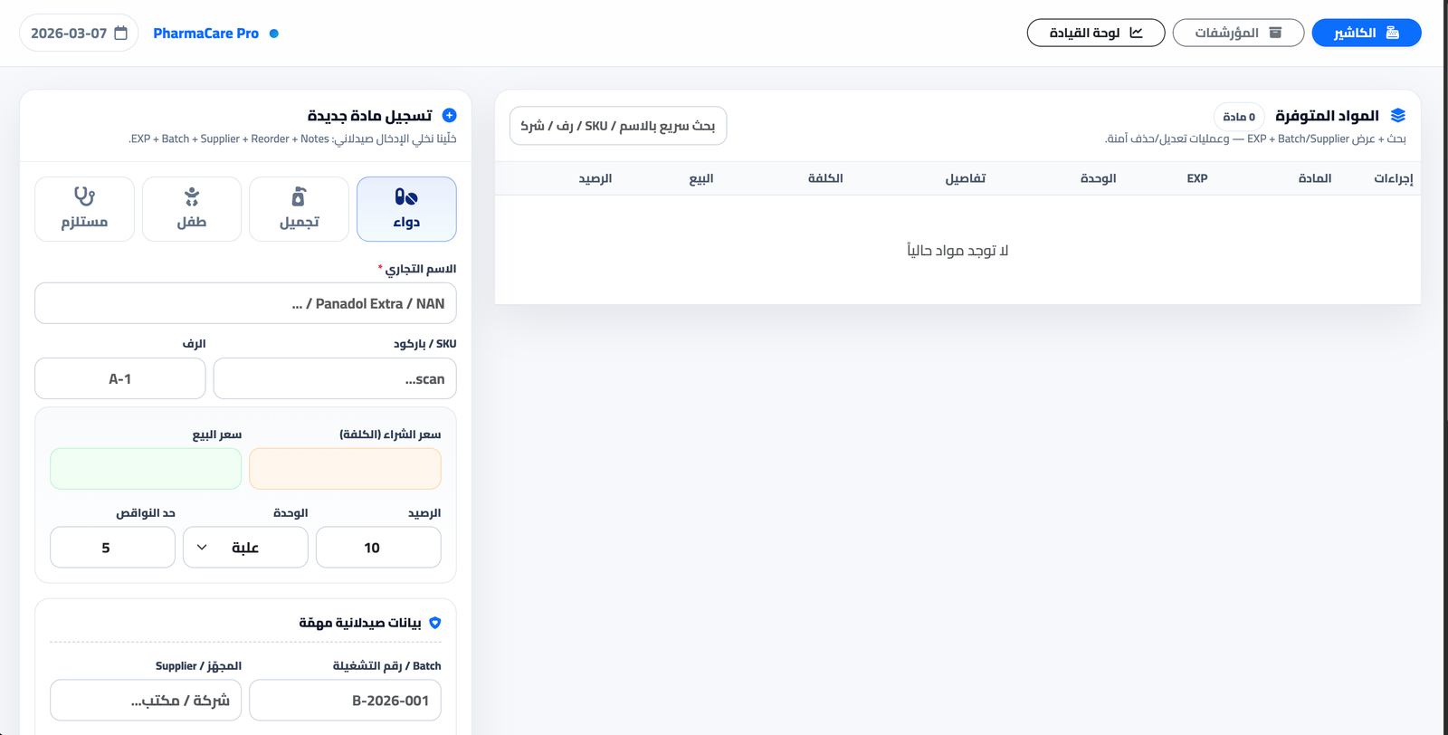Click the green selling price field
The image size is (1448, 735).
coord(146,469)
